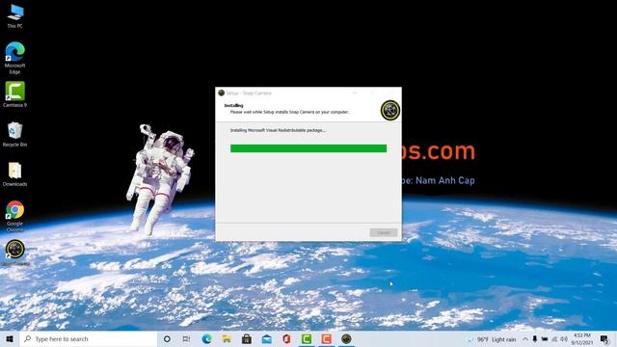Click the Snap Camera logo in setup header

(390, 110)
